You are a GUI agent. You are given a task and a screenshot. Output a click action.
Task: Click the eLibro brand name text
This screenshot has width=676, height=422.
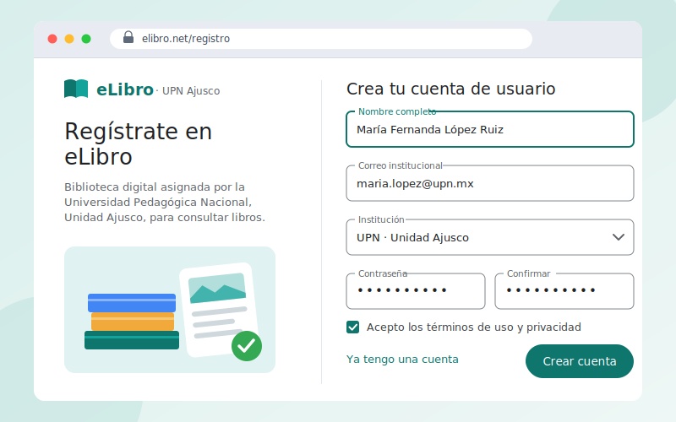[x=125, y=89]
